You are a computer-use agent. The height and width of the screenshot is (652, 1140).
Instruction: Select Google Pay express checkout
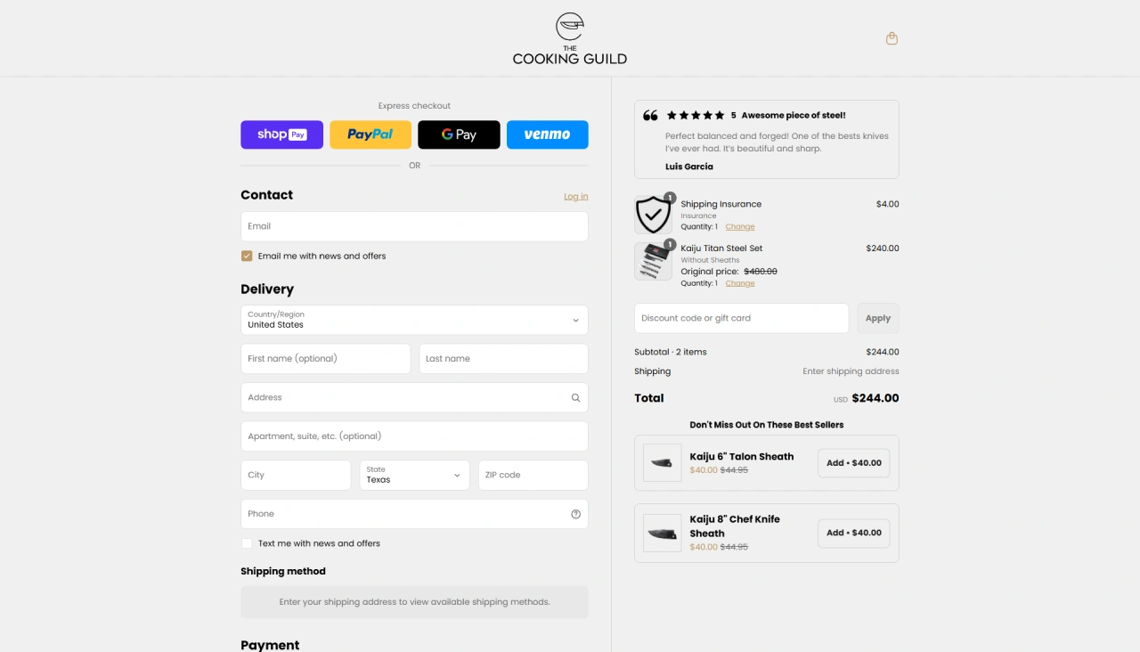tap(459, 134)
